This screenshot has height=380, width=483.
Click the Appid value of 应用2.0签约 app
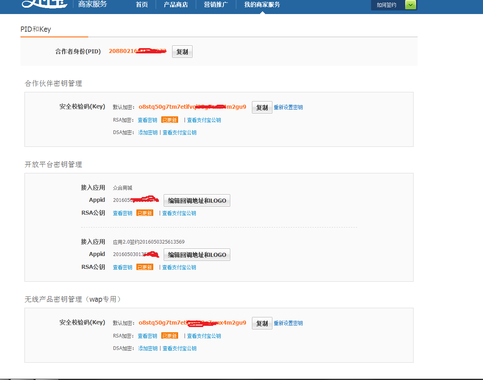coord(136,254)
